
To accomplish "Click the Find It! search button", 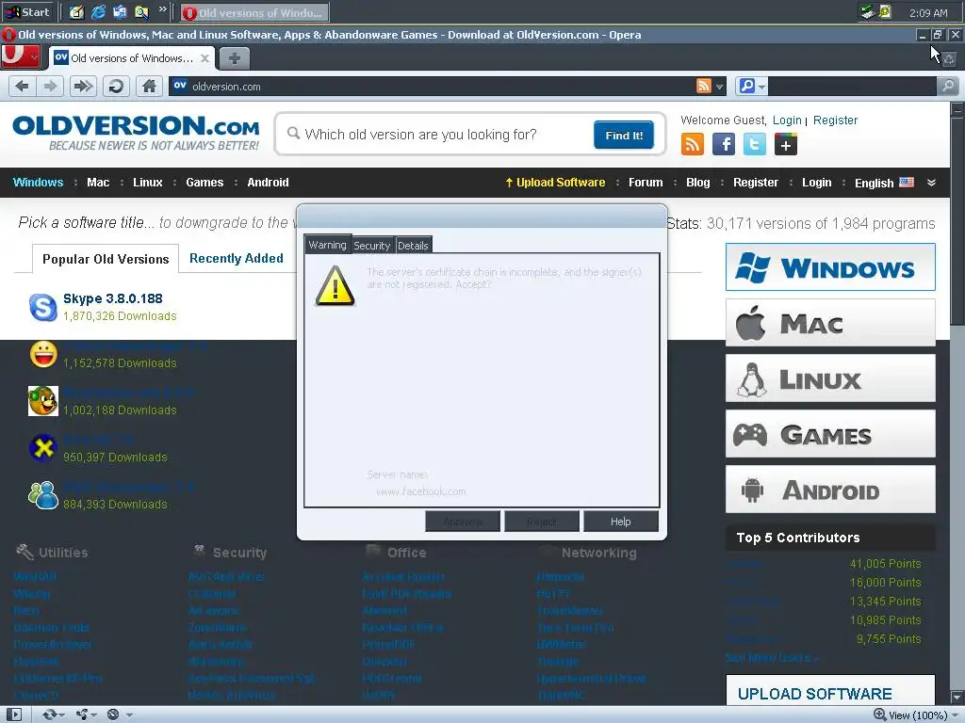I will [624, 136].
